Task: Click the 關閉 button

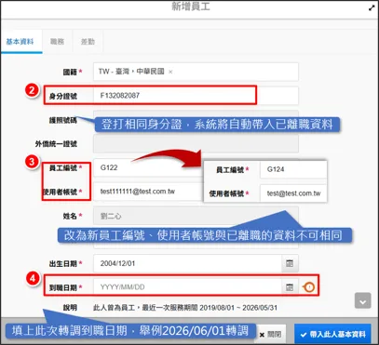Action: [x=271, y=335]
